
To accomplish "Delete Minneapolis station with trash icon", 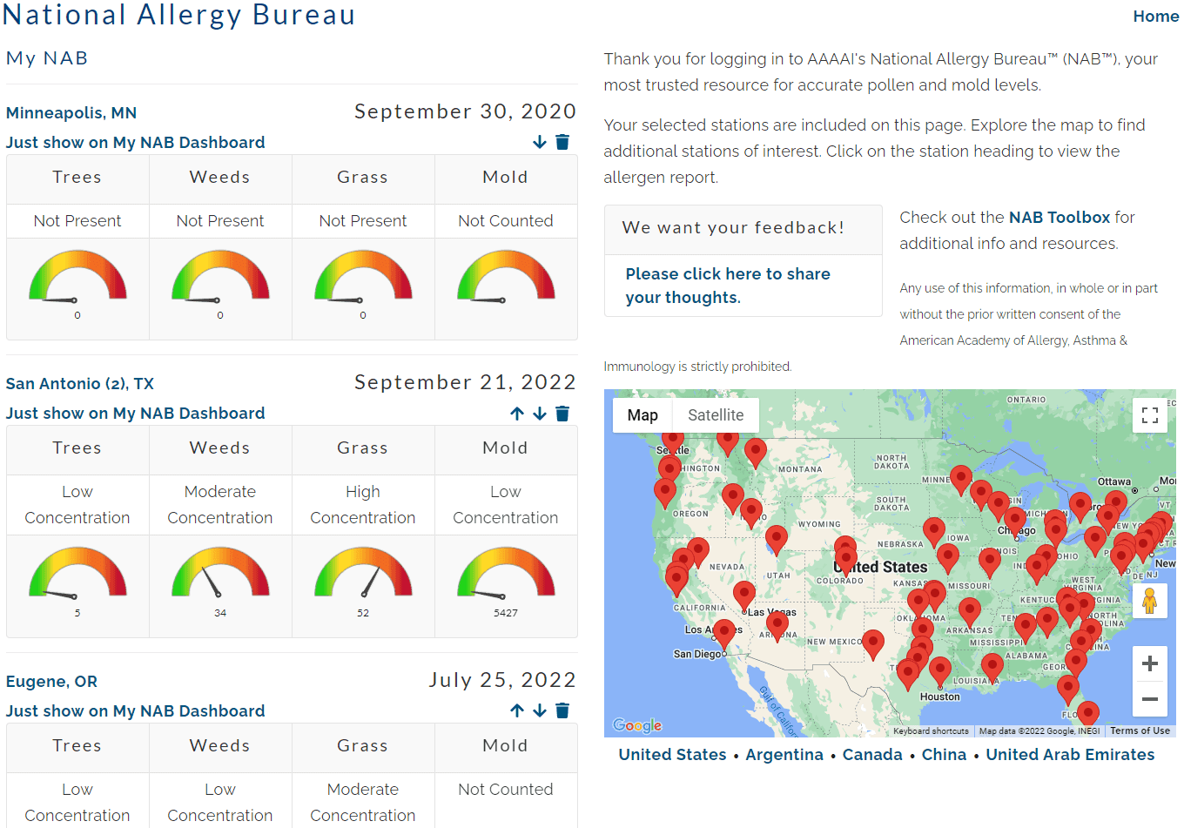I will 562,142.
